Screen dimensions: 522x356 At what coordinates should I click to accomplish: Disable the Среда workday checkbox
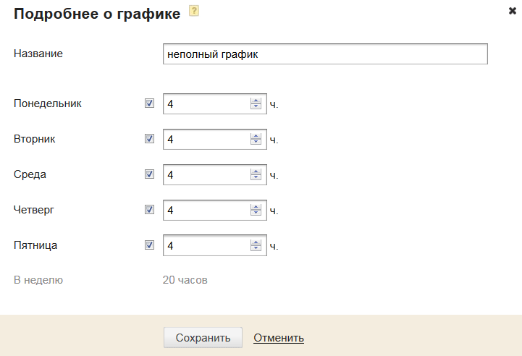pos(150,174)
